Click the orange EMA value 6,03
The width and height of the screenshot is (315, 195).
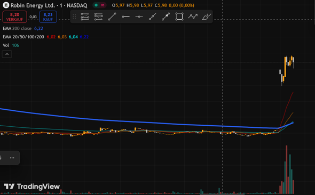tap(62, 37)
